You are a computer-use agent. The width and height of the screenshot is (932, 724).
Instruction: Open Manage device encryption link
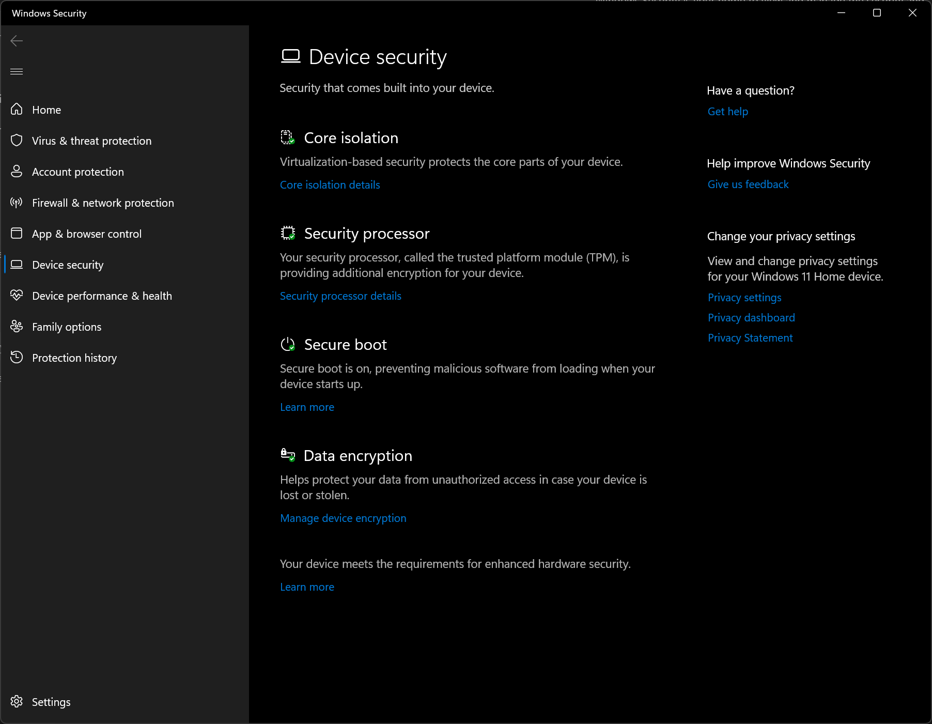tap(343, 518)
